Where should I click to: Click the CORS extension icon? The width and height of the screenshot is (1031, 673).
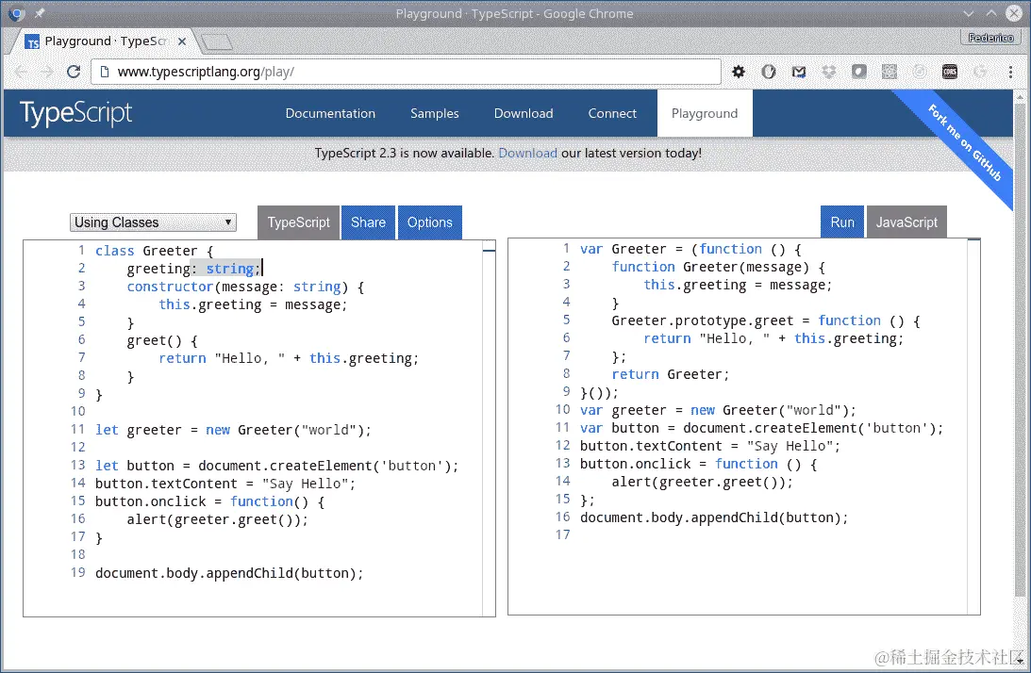click(950, 72)
